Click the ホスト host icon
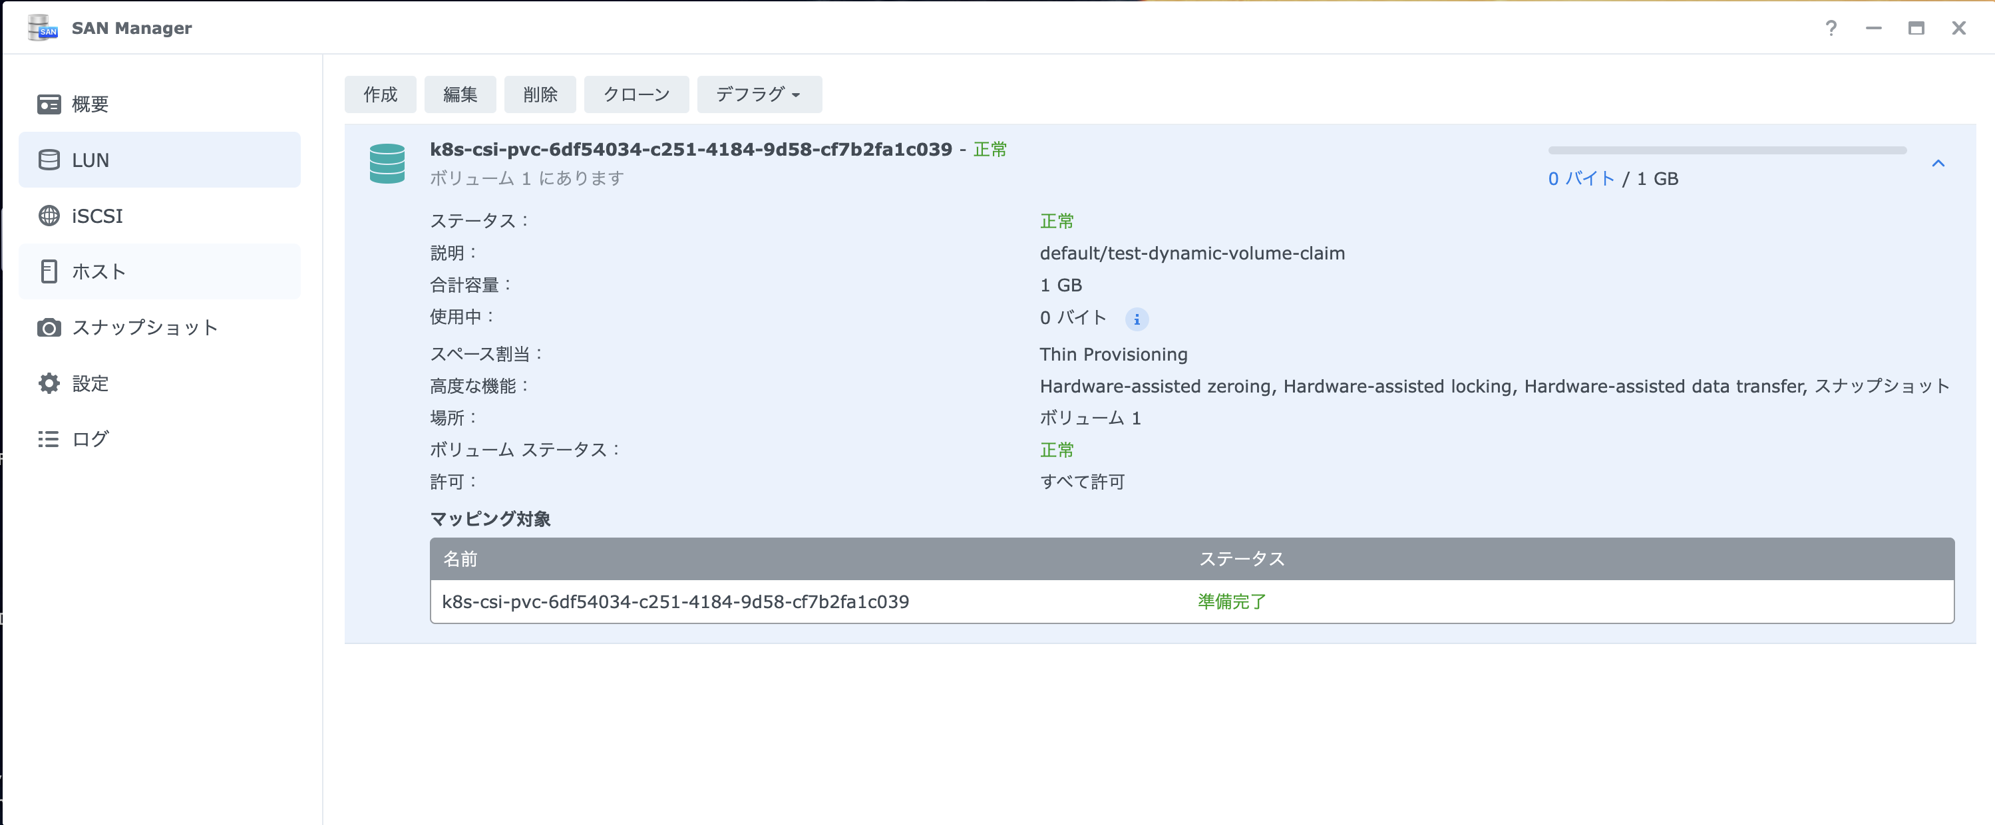The width and height of the screenshot is (1995, 825). 49,271
